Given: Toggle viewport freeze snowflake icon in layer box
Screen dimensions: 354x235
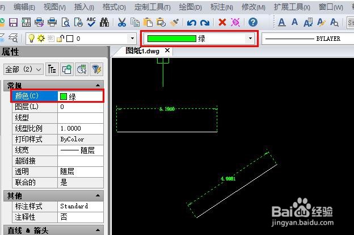Looking at the screenshot, I should pos(51,39).
